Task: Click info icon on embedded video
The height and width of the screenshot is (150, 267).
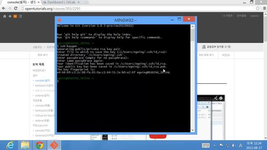Action: click(221, 98)
